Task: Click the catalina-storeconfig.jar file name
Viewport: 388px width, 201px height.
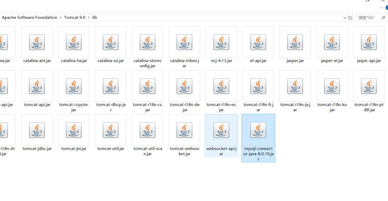Action: [148, 63]
